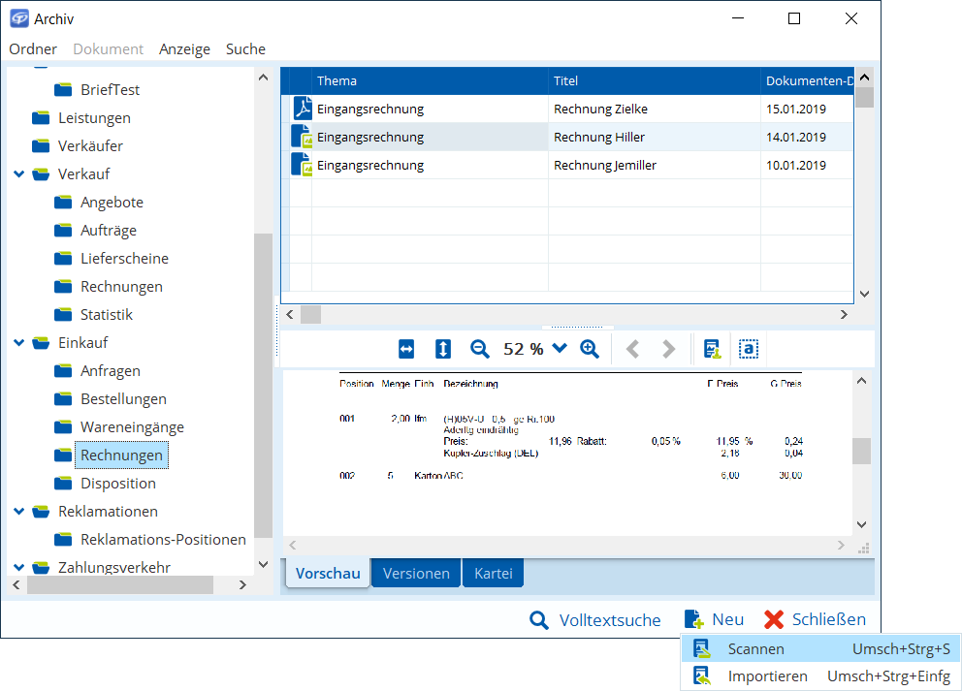Open the zoom percentage dropdown

pyautogui.click(x=560, y=349)
